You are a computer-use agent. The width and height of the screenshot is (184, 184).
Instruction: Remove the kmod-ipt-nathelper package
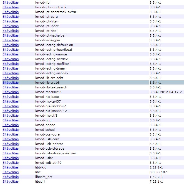11,35
